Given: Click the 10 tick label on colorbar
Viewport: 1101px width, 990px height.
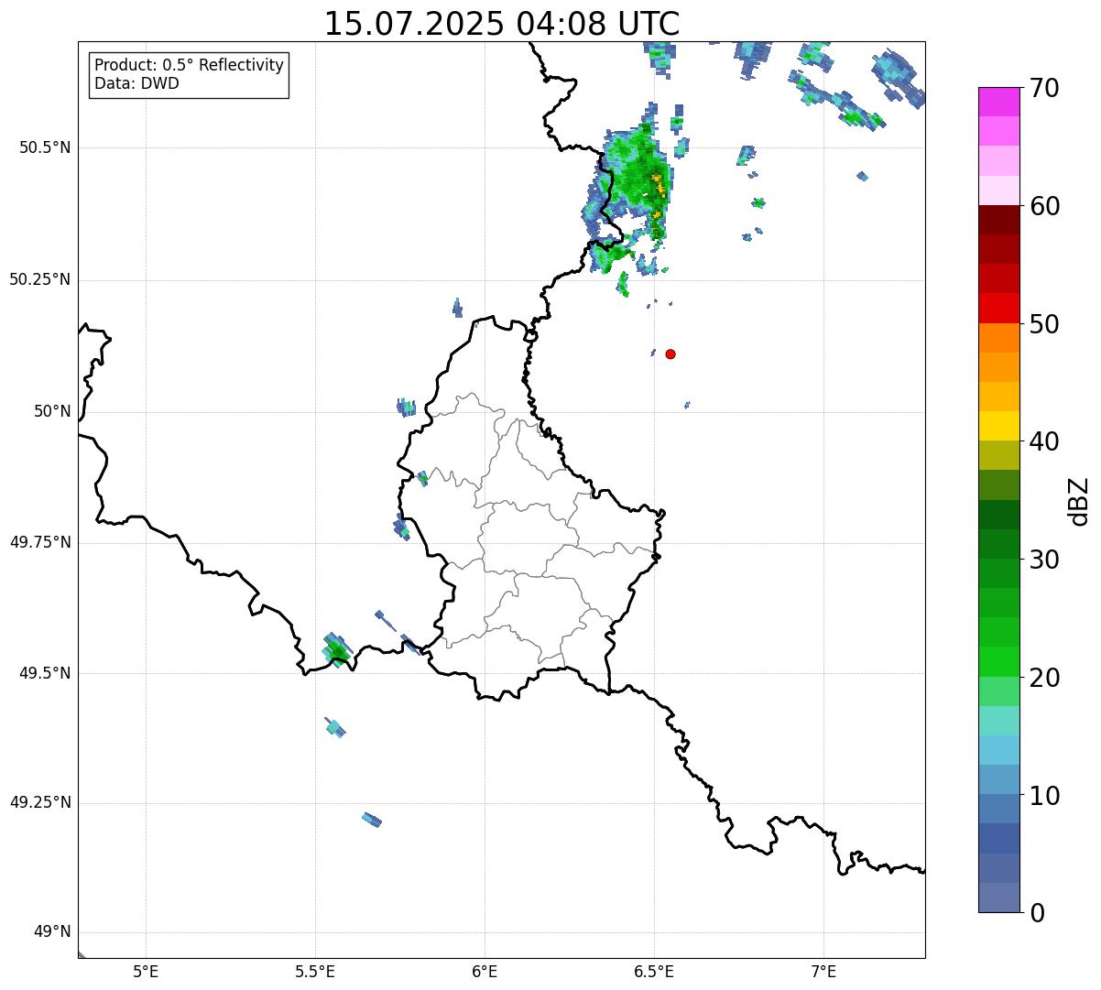Looking at the screenshot, I should coord(1044,796).
